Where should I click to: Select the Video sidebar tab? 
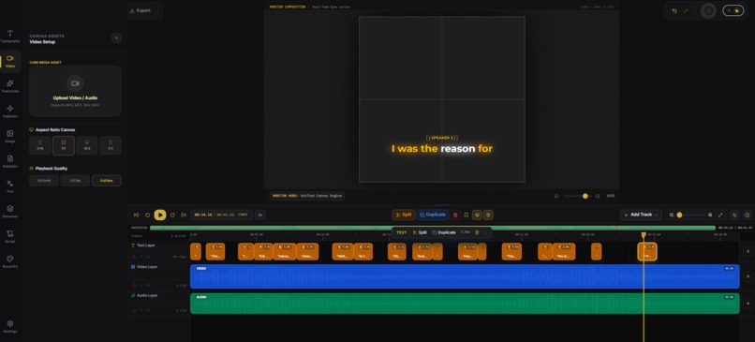click(10, 61)
